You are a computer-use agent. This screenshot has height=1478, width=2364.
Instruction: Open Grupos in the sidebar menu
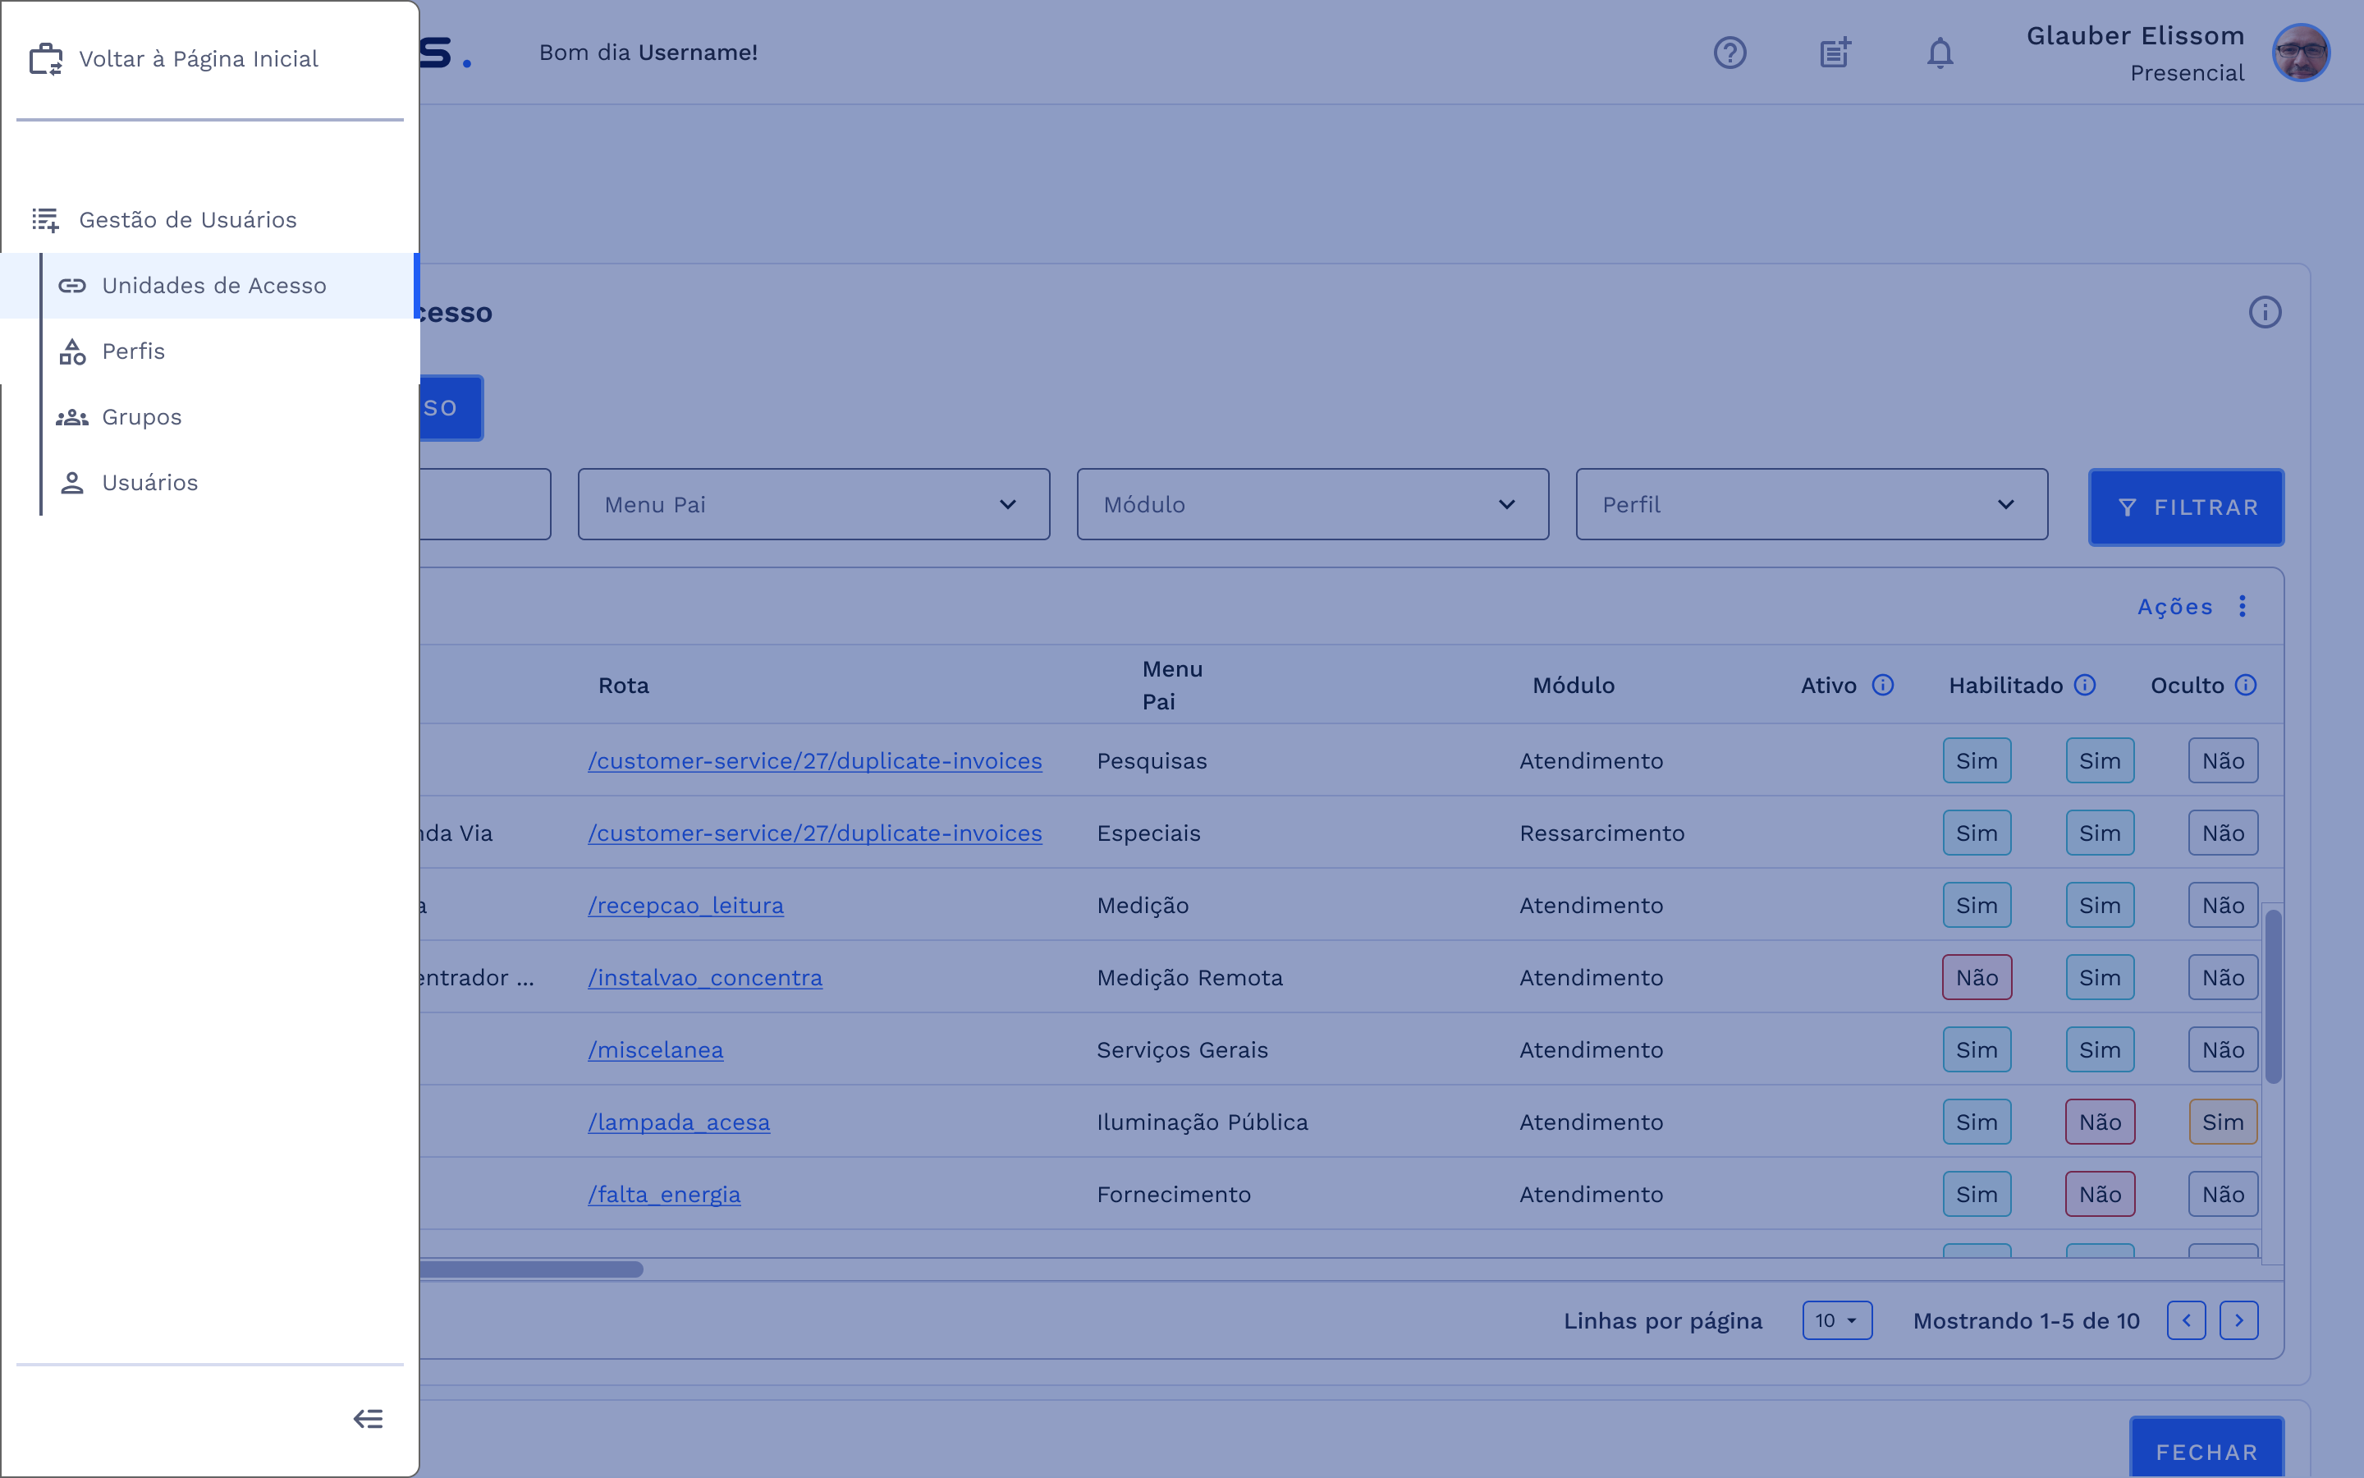pos(142,417)
